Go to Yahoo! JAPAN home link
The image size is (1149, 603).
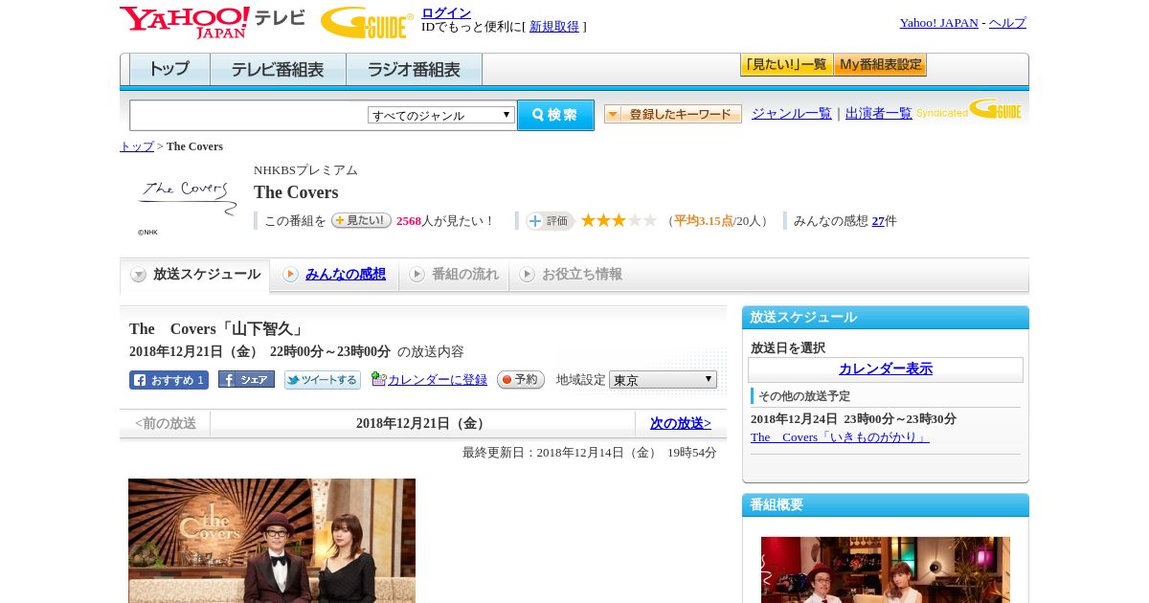(938, 23)
